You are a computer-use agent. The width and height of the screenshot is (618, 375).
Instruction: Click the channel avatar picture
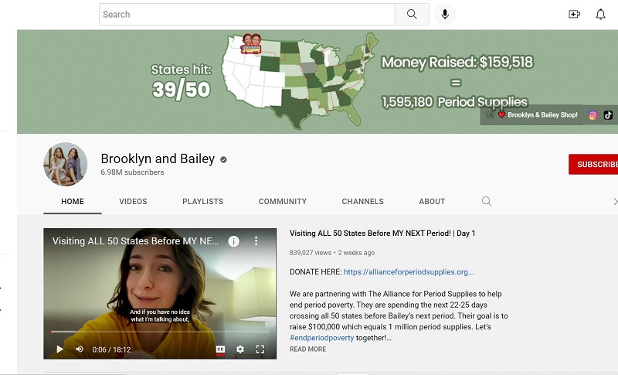click(66, 165)
